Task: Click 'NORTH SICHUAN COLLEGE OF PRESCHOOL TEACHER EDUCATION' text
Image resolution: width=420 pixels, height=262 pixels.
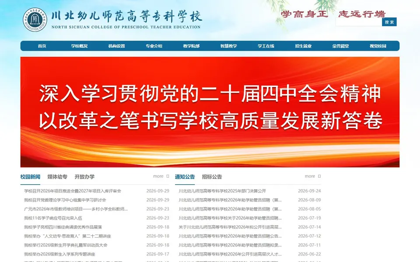Action: pos(126,27)
